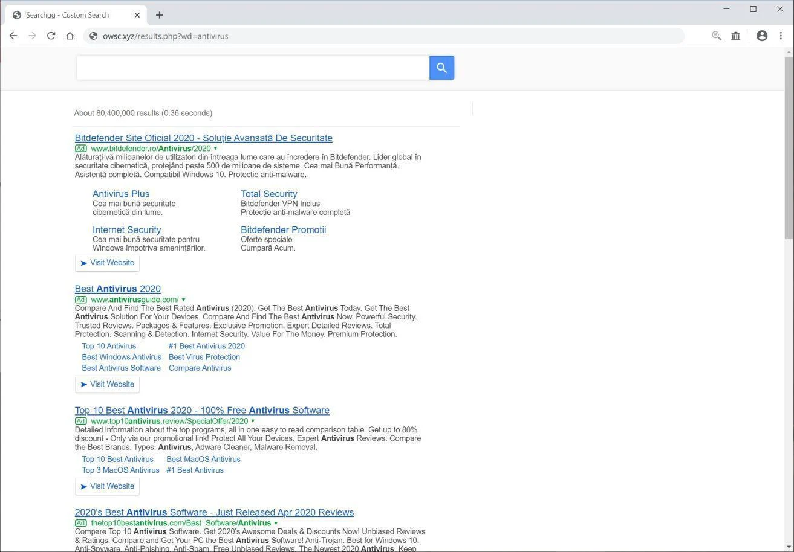Click Visit Website under Top 10 Best Antivirus

tap(108, 486)
